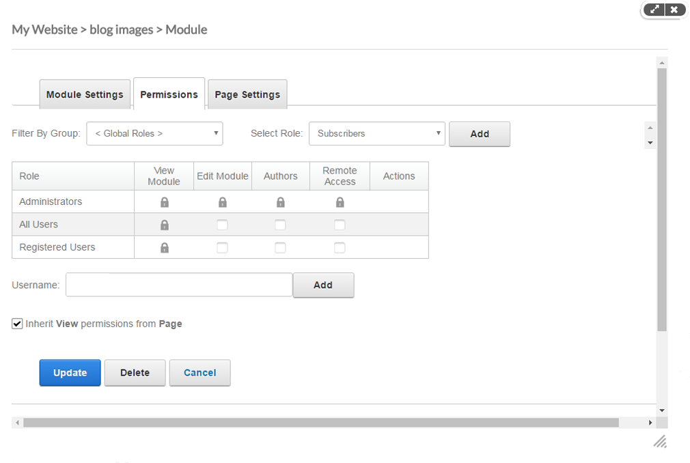The image size is (690, 463).
Task: Open the Select Role dropdown
Action: 376,134
